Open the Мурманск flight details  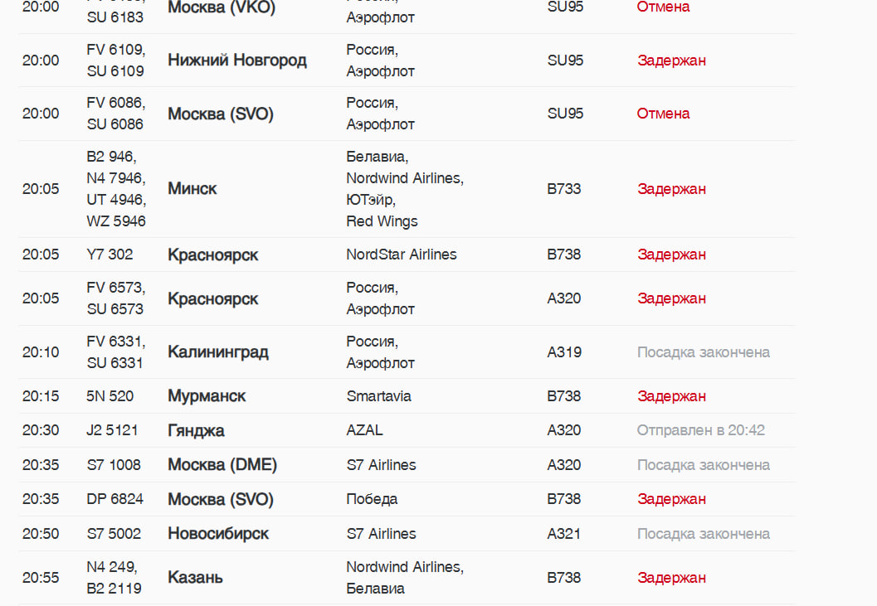(x=207, y=396)
